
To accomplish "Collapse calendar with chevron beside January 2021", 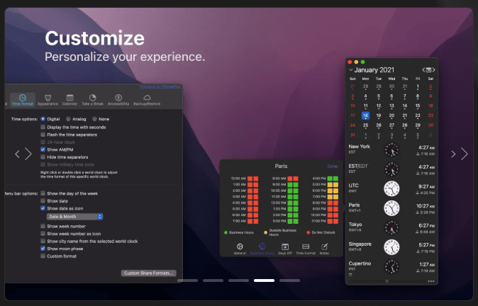I will (350, 70).
